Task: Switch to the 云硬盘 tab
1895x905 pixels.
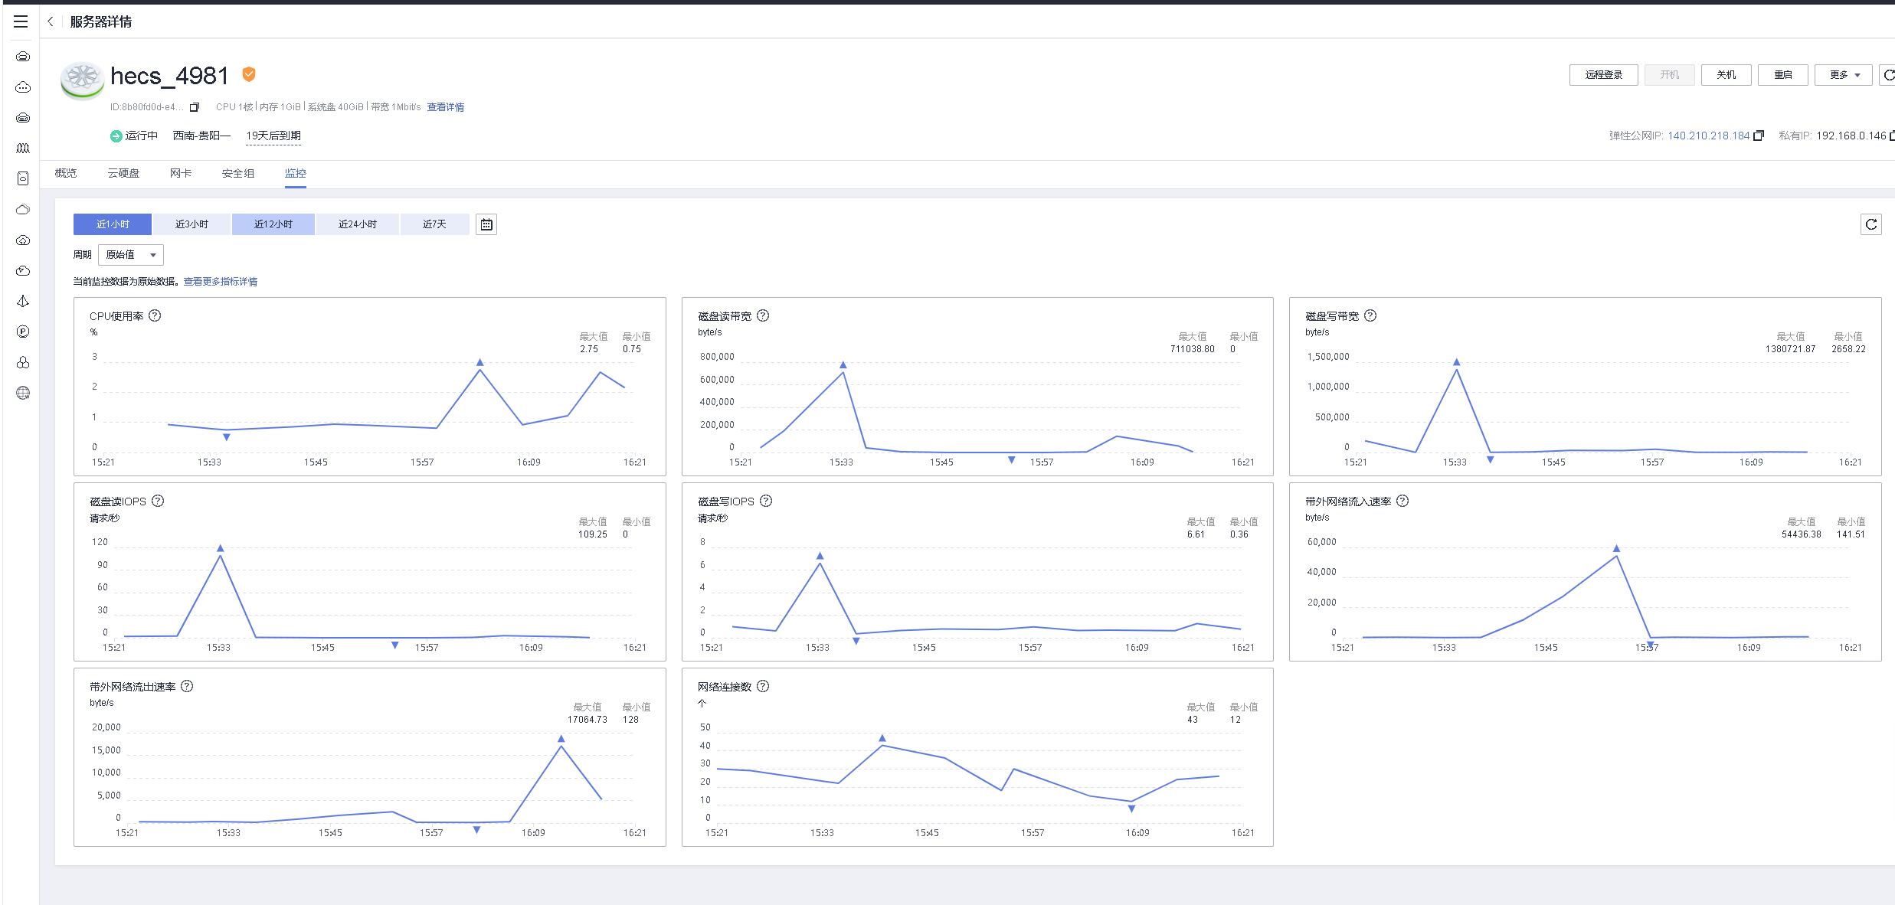Action: (x=123, y=173)
